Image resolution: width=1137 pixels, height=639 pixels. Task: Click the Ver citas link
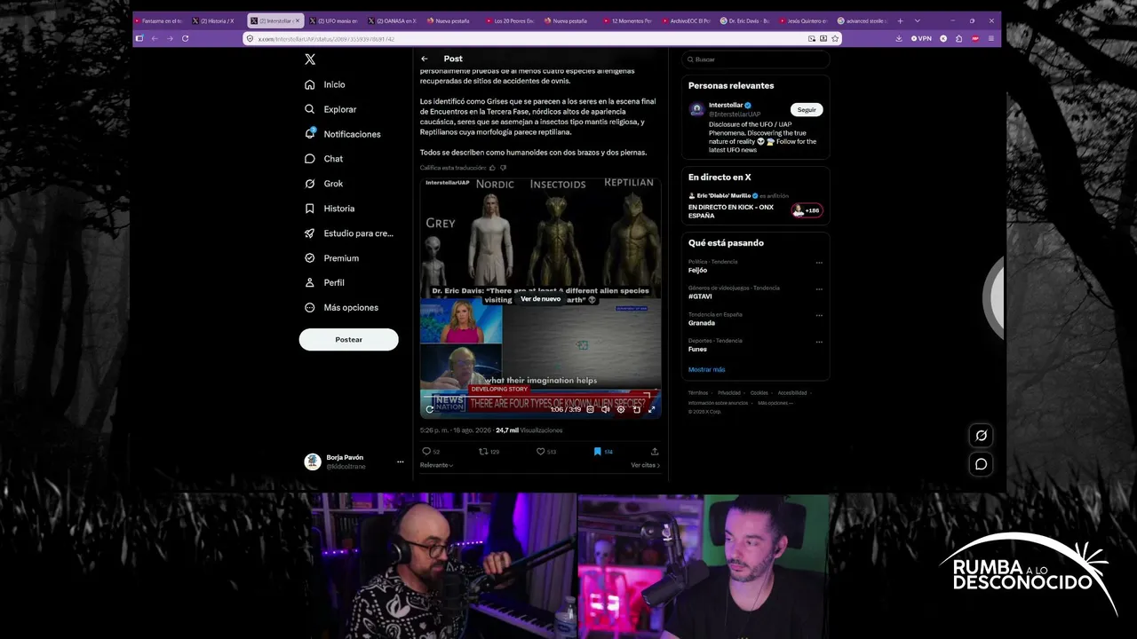645,465
